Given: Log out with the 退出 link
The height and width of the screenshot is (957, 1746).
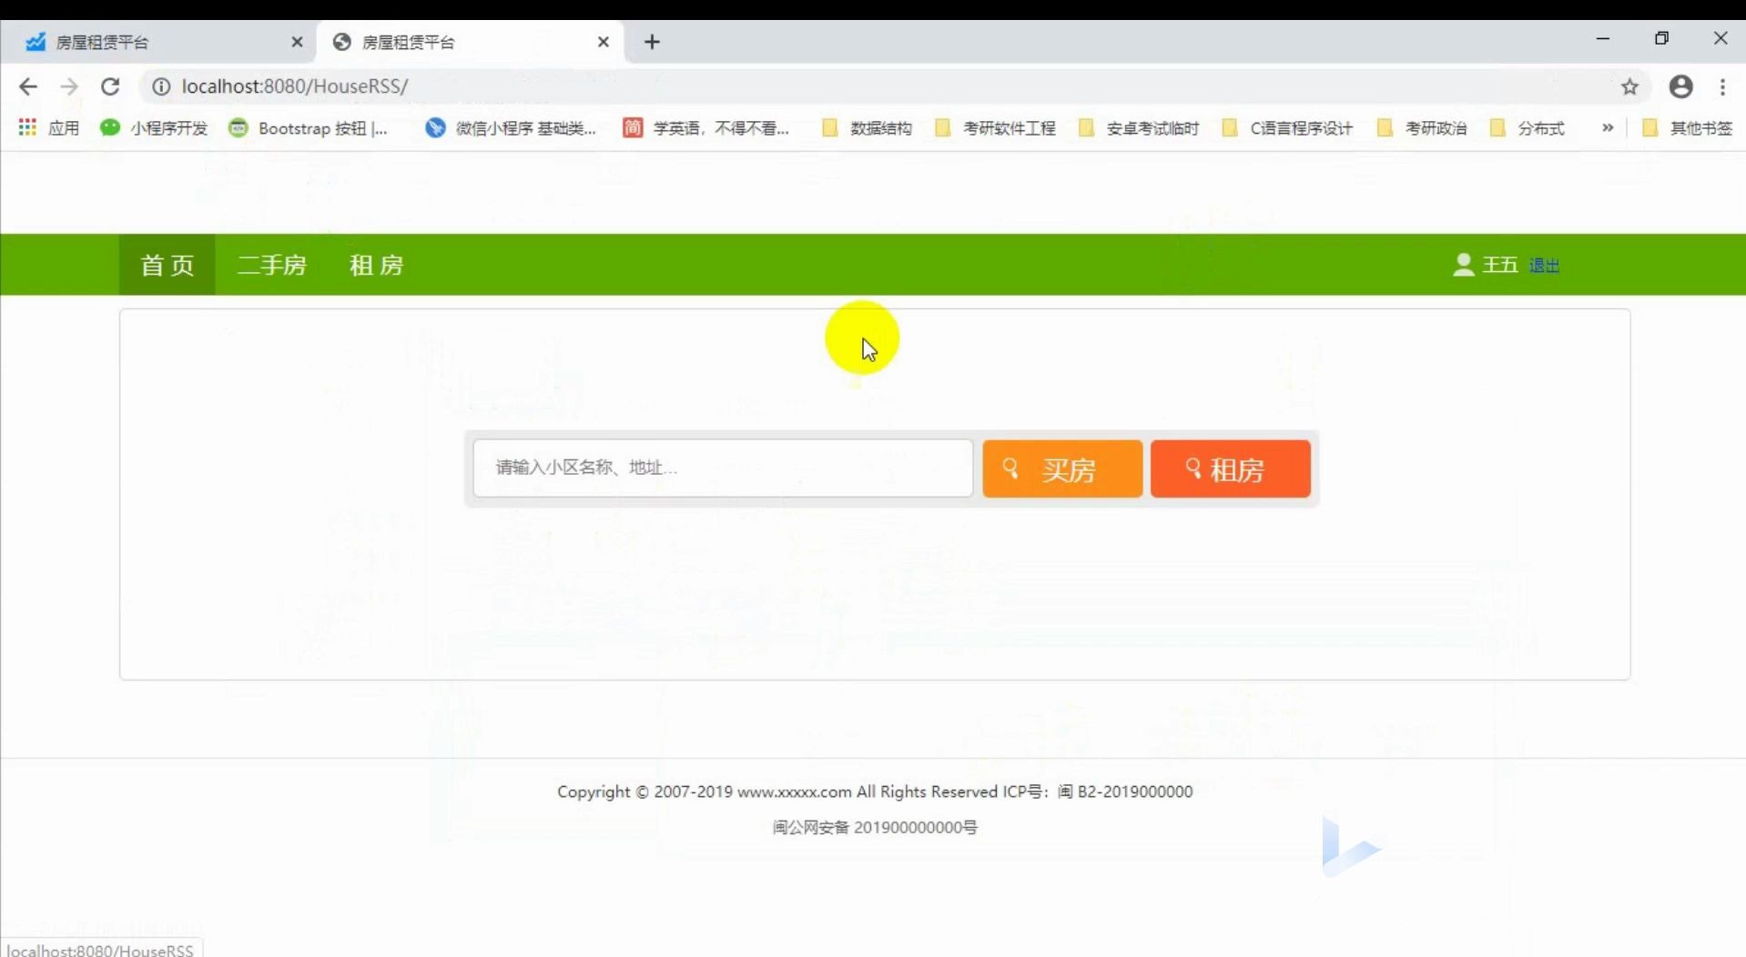Looking at the screenshot, I should click(x=1544, y=266).
